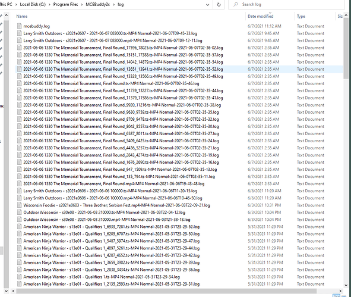This screenshot has height=297, width=351.
Task: Select Memorial Tournament Final Round.ts log
Action: click(111, 83)
